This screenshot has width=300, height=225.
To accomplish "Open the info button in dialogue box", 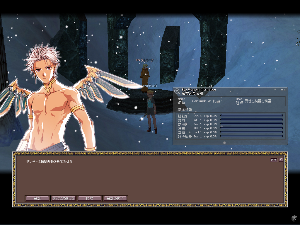I will point(274,160).
